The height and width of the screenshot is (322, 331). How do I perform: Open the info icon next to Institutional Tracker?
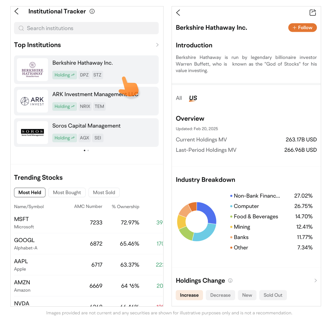click(x=92, y=11)
